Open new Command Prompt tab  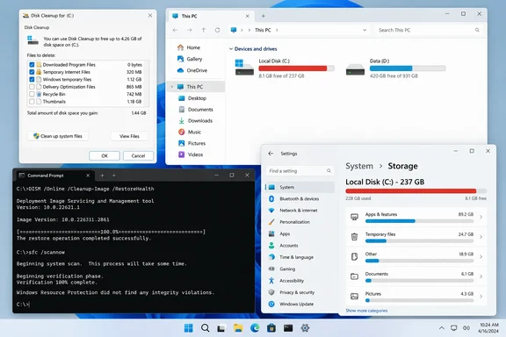click(x=102, y=176)
